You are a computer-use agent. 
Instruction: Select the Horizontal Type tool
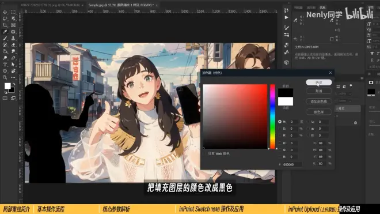coord(5,65)
